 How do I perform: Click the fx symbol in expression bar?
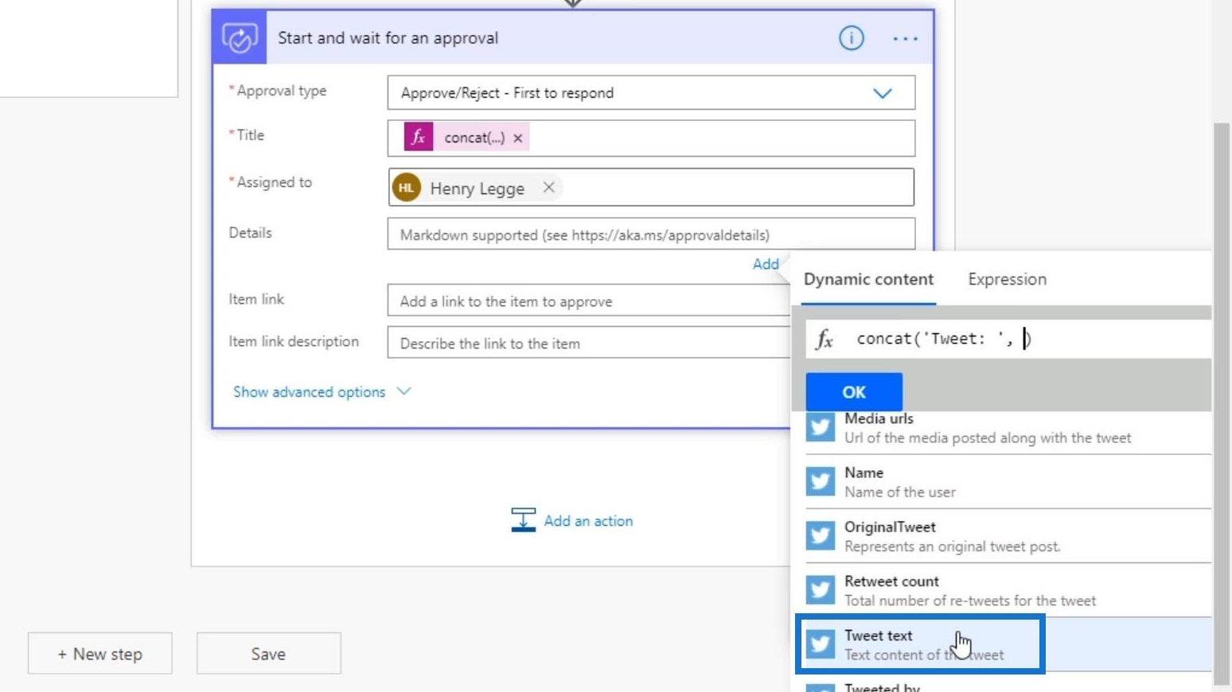(825, 340)
